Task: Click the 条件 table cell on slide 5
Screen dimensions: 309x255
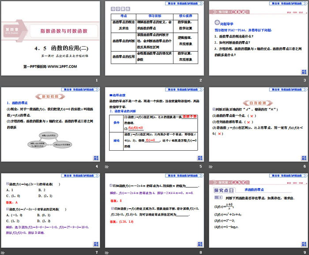Action: (116, 123)
